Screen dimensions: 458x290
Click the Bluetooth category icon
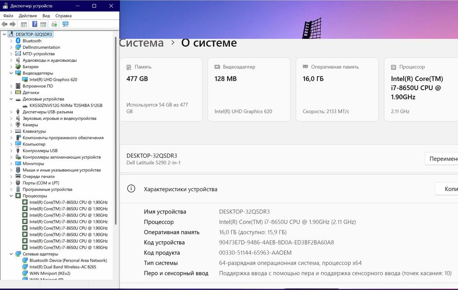pos(18,41)
